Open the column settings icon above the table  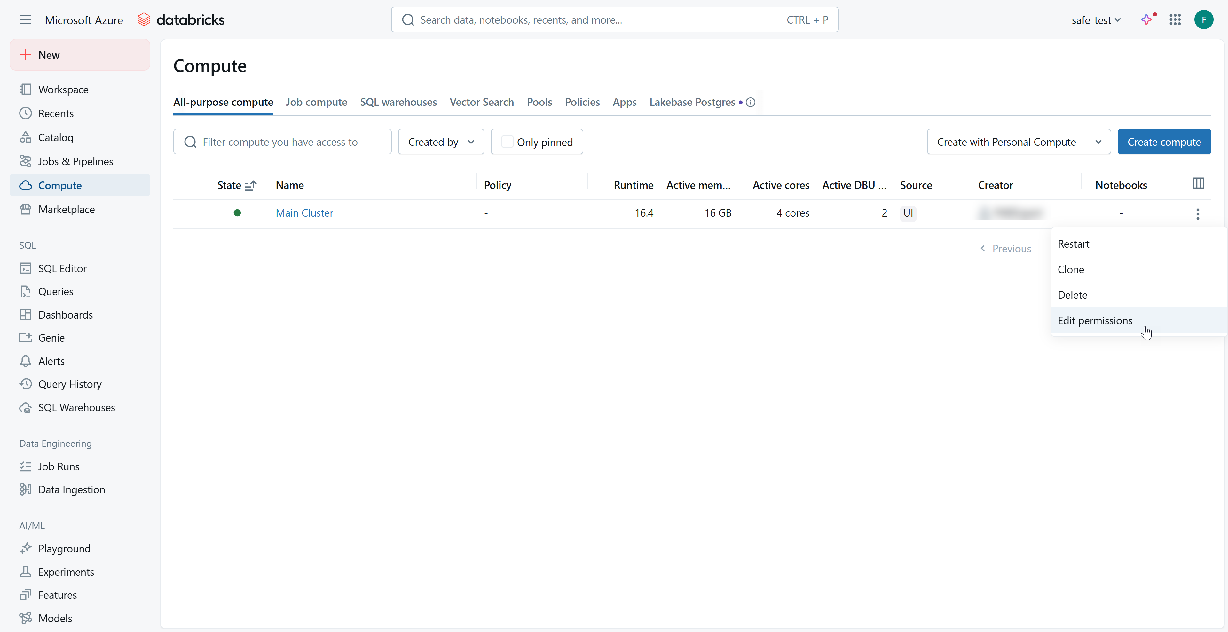click(x=1199, y=183)
